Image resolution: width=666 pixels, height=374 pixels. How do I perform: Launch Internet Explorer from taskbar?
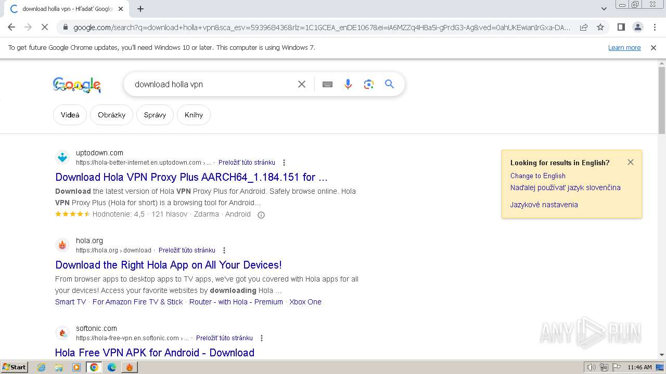41,367
